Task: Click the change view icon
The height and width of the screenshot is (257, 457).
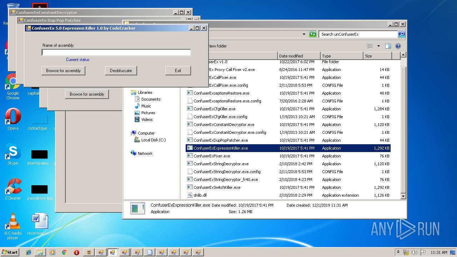Action: tap(370, 46)
